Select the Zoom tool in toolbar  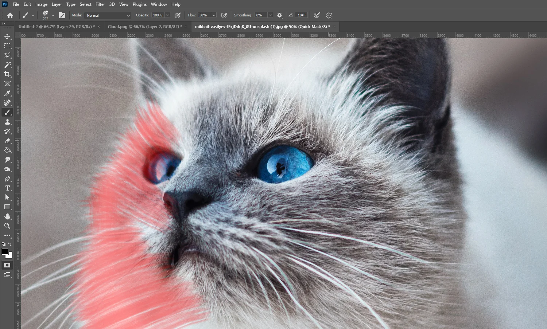click(7, 226)
